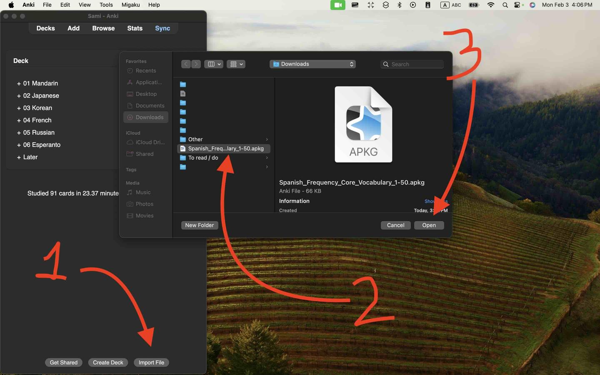Click the Import File button
This screenshot has width=600, height=375.
(151, 362)
